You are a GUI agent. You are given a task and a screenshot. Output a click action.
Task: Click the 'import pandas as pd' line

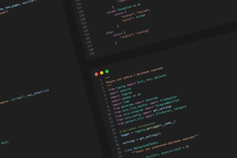[126, 97]
